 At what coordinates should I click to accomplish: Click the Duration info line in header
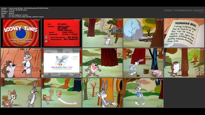coord(8,13)
